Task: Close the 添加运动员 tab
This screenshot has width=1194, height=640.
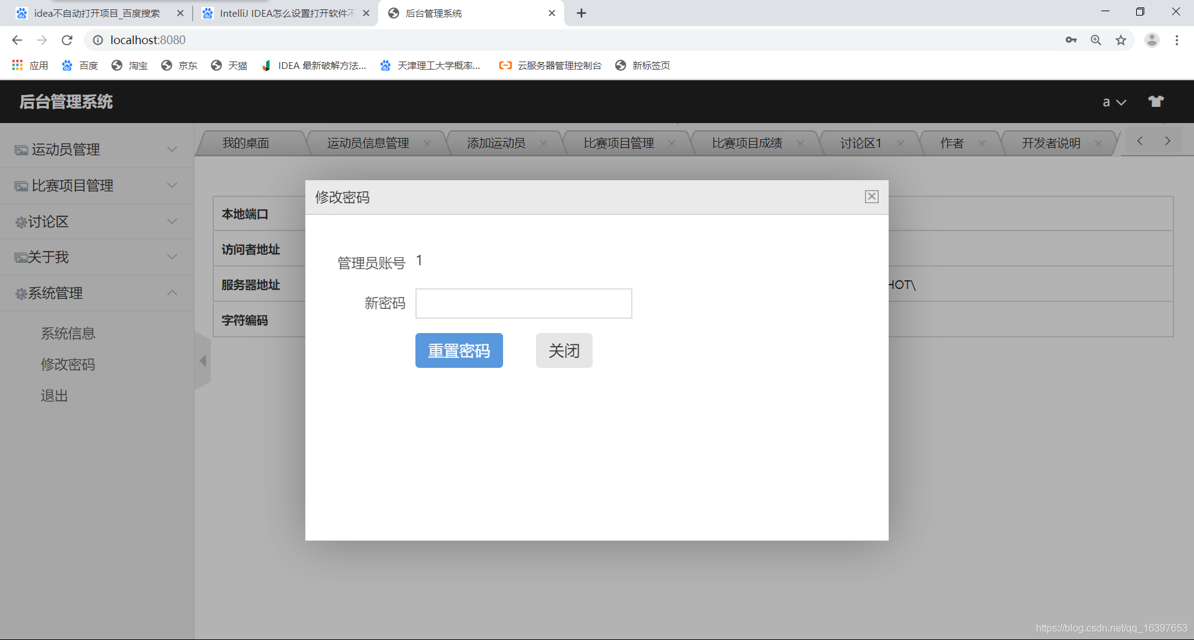Action: pos(544,144)
